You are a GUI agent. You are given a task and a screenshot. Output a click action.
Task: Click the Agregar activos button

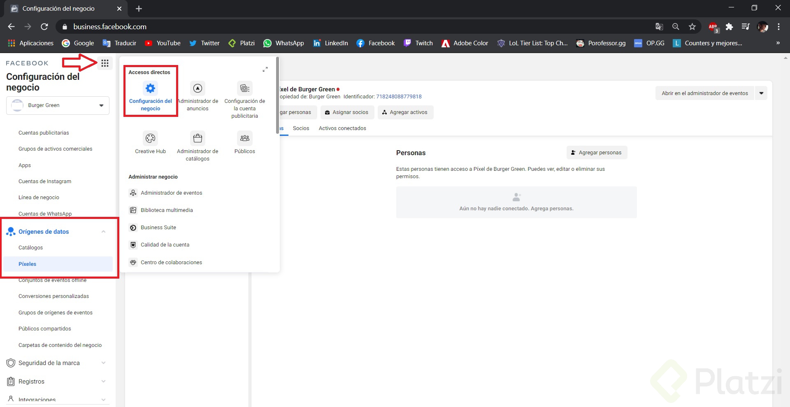[405, 112]
